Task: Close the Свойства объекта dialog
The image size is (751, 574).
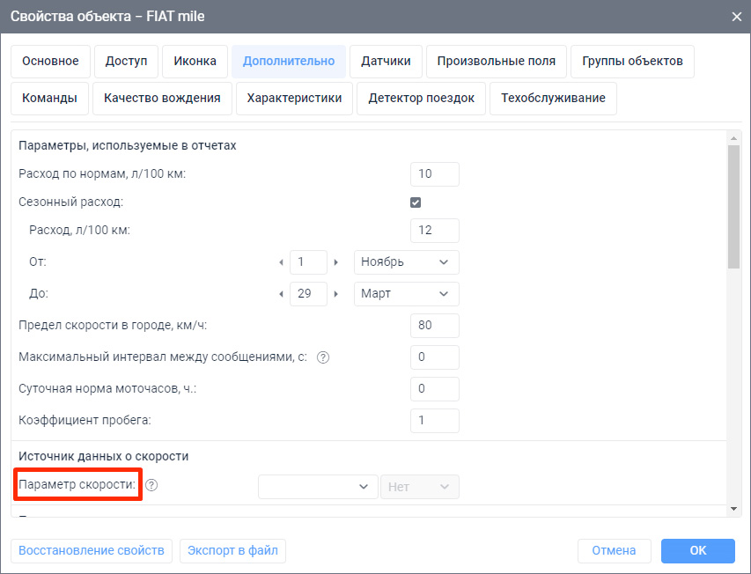Action: click(736, 16)
